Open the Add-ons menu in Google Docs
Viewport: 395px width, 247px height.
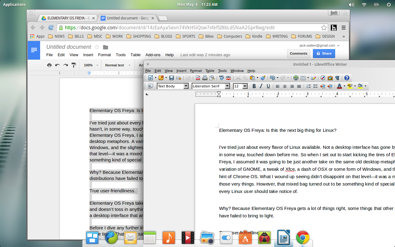click(153, 55)
